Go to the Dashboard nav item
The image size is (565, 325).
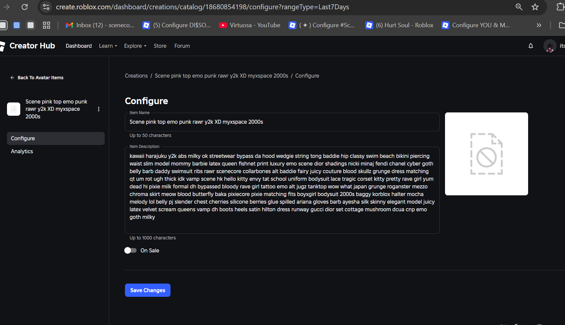point(79,46)
